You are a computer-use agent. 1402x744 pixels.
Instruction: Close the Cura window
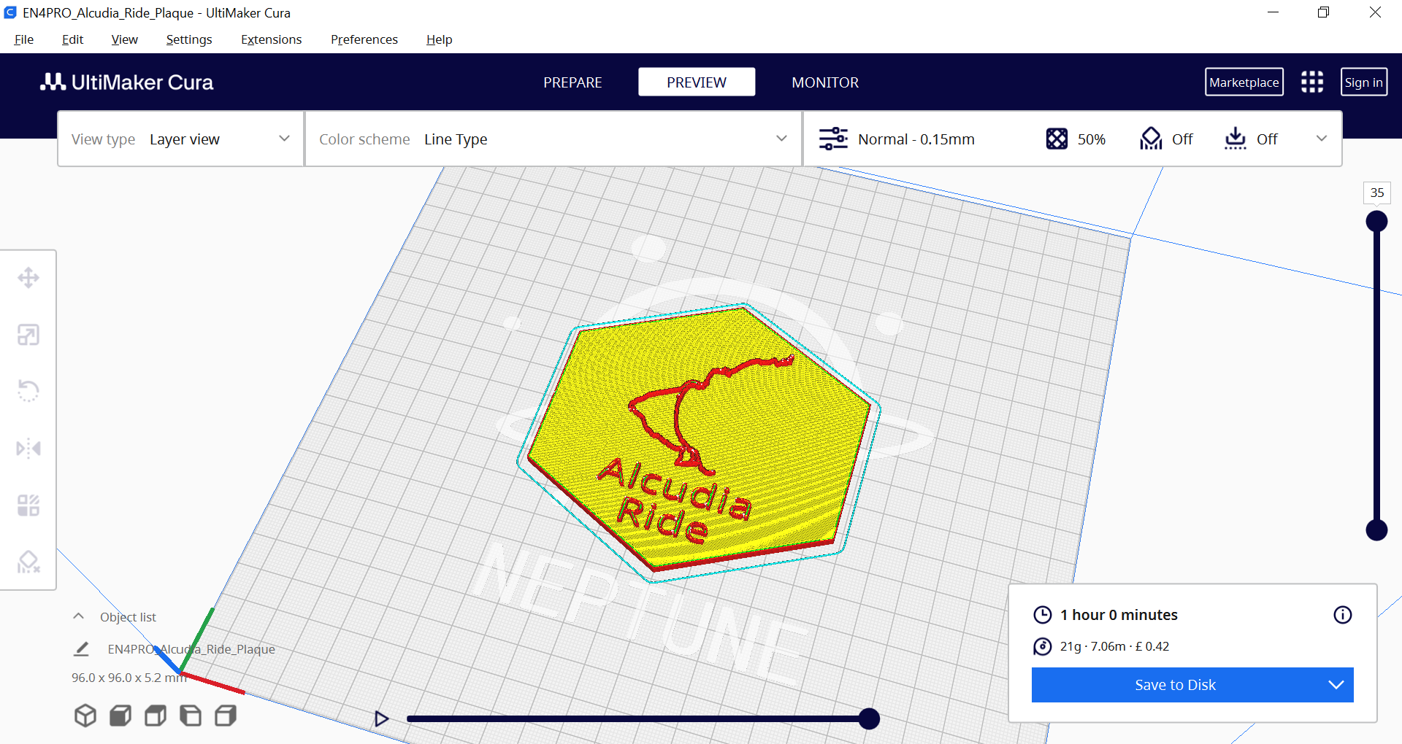(1375, 12)
